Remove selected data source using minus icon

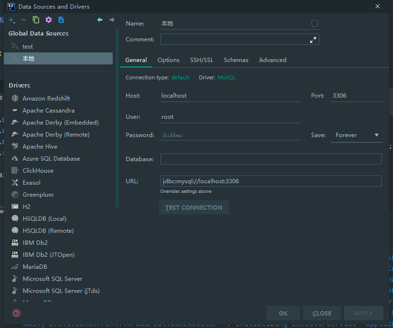[x=23, y=20]
